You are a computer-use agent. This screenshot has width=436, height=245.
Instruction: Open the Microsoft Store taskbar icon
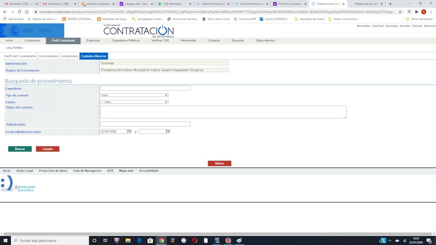click(x=150, y=240)
